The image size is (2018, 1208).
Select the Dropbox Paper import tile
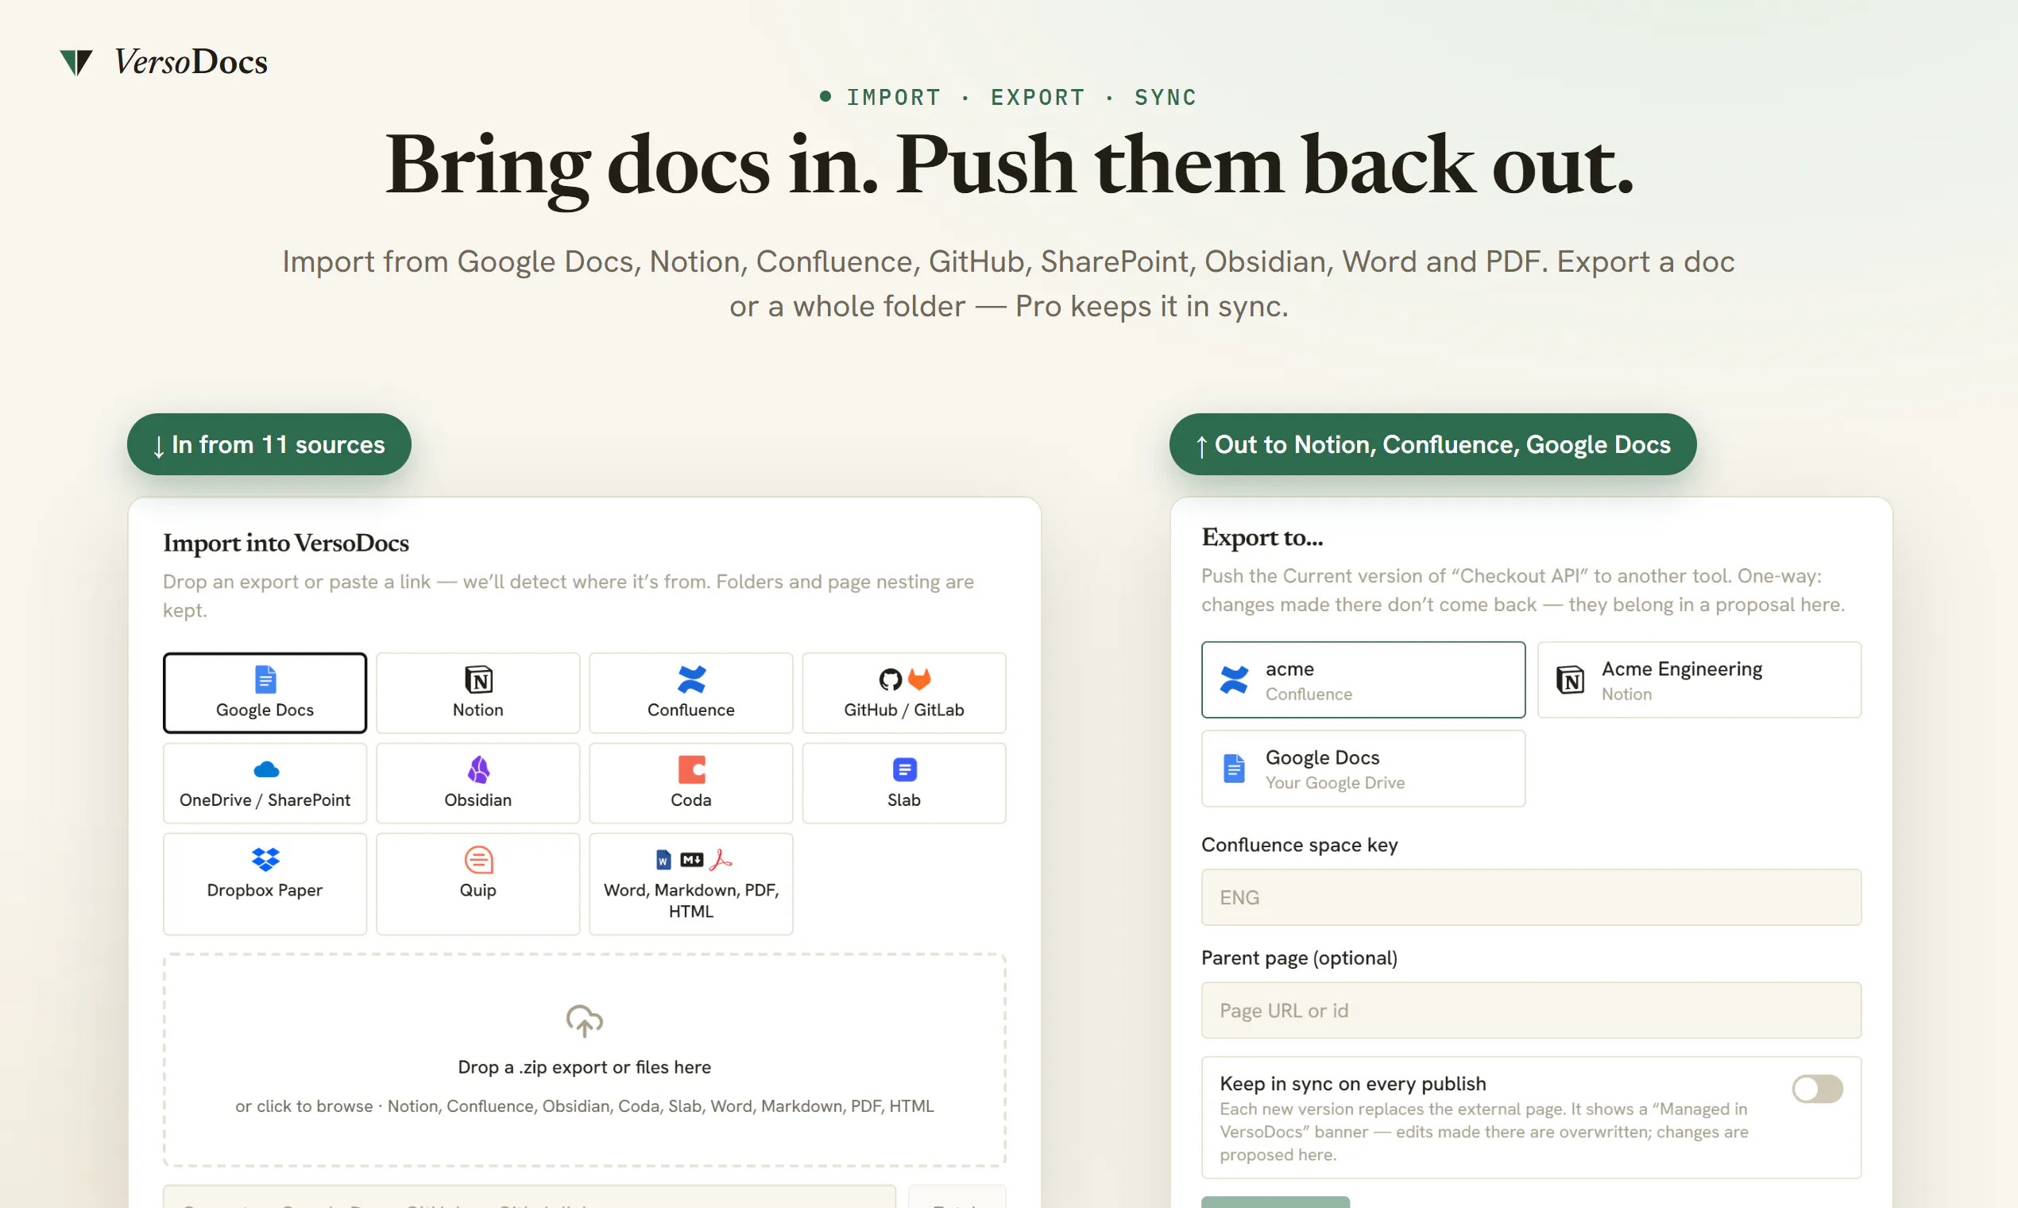tap(265, 884)
